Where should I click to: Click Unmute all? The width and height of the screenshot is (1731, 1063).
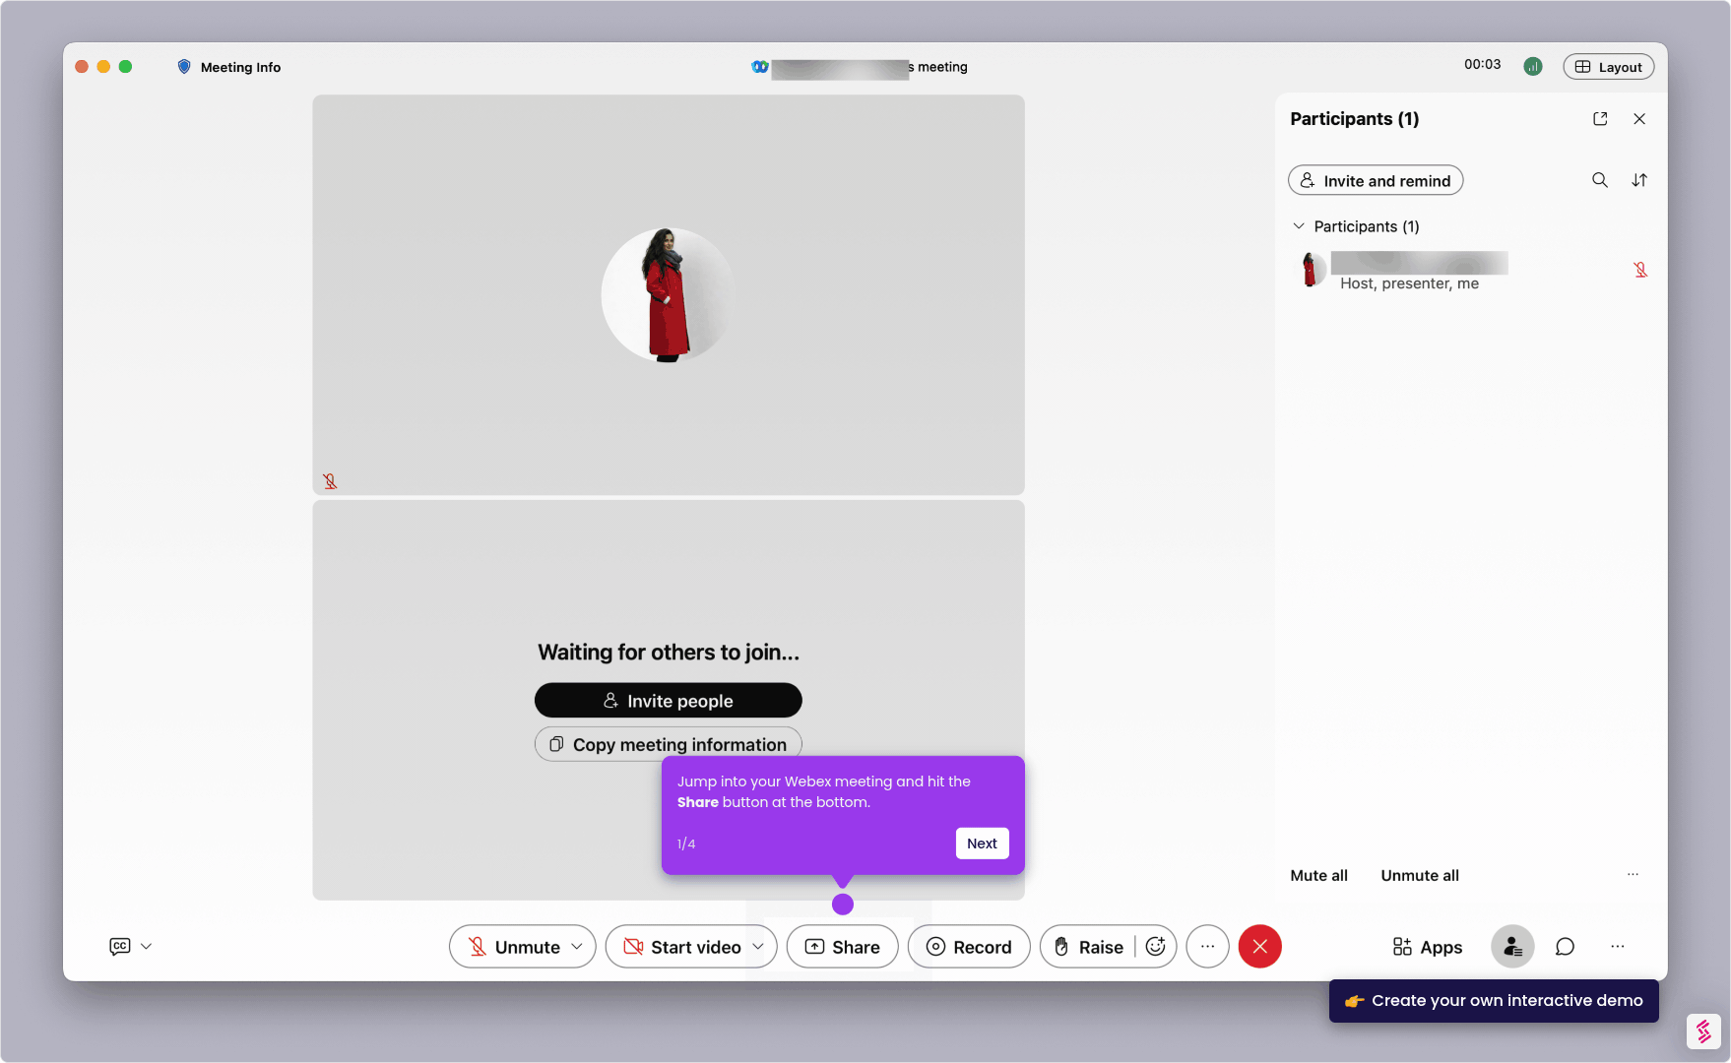tap(1420, 875)
